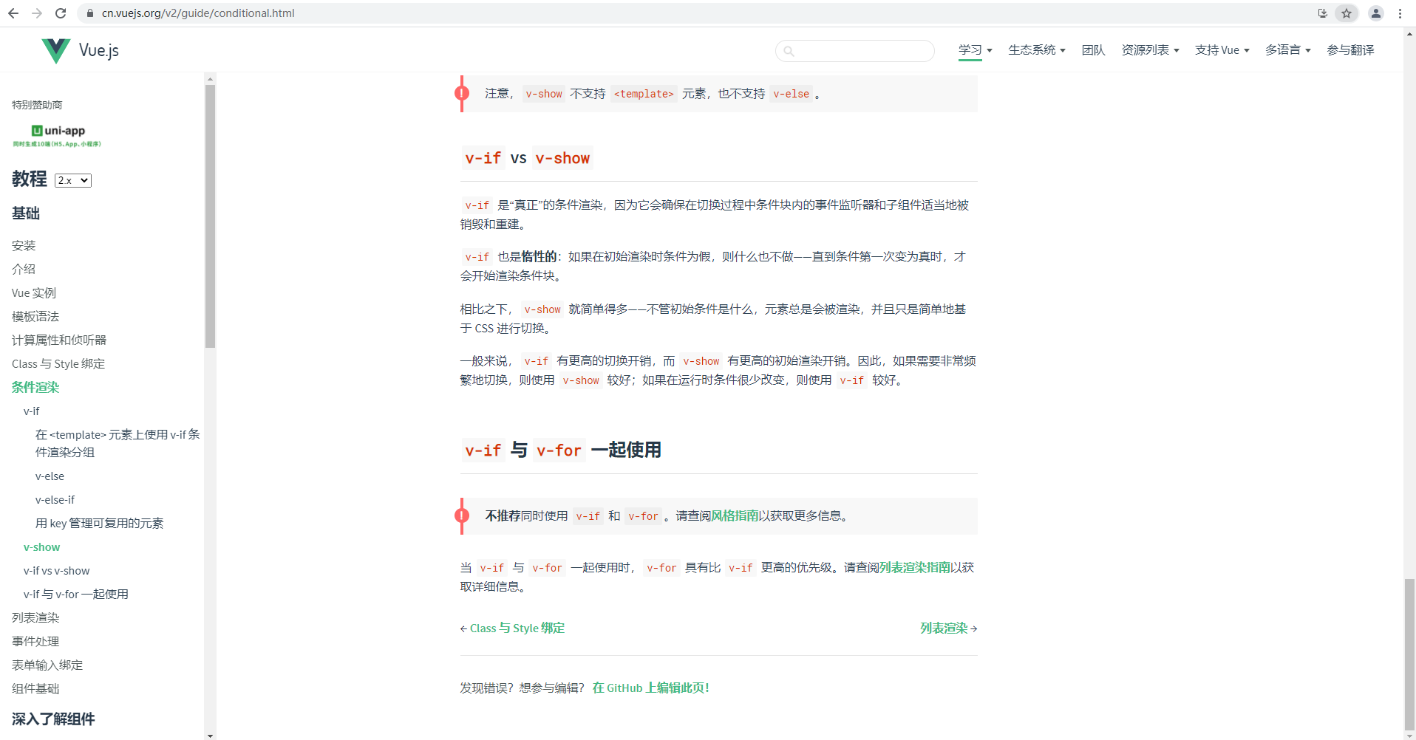Select the 团队 menu item
The image size is (1416, 740).
tap(1093, 49)
